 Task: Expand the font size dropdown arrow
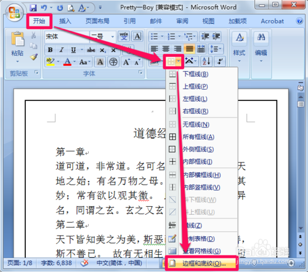pos(113,37)
